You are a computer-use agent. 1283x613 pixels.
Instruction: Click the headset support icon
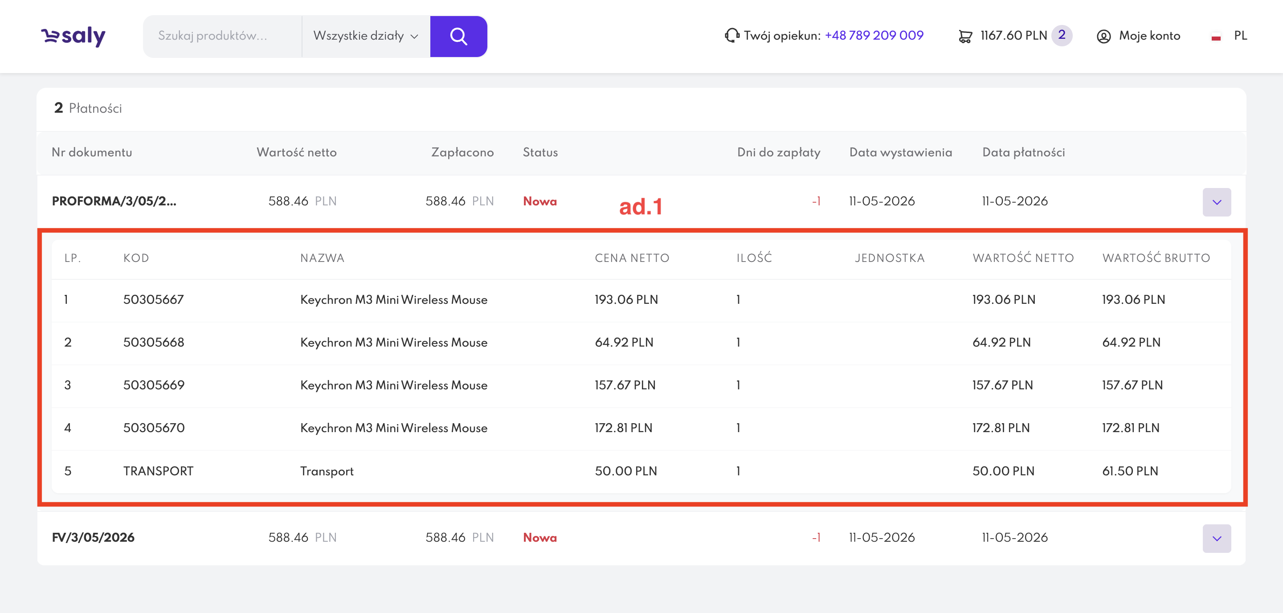point(731,36)
